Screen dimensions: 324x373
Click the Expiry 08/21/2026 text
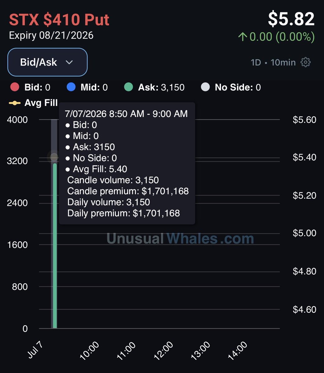coord(51,35)
